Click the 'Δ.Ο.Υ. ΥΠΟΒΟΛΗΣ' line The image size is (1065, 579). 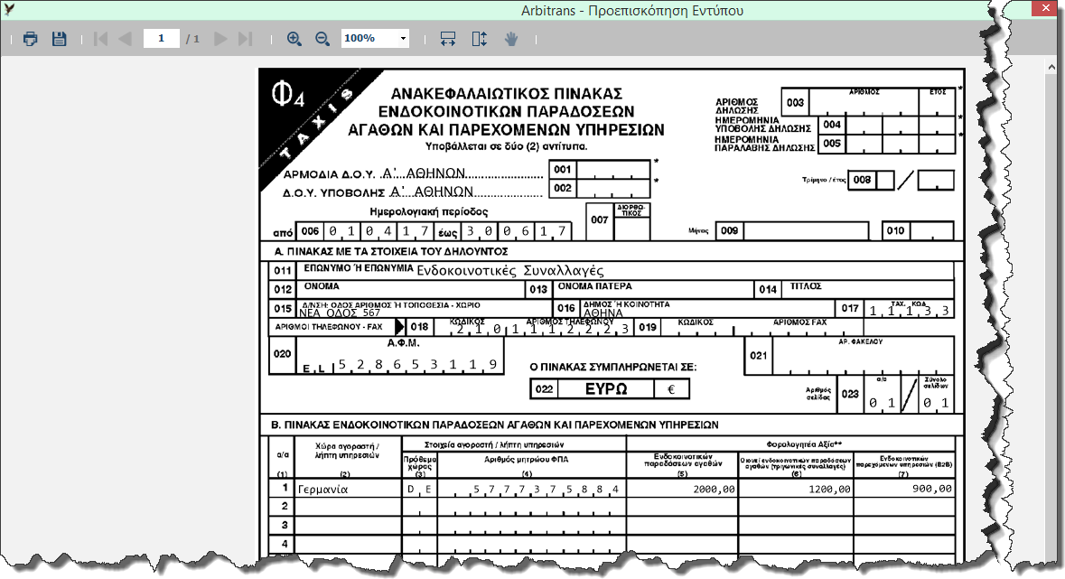point(413,191)
